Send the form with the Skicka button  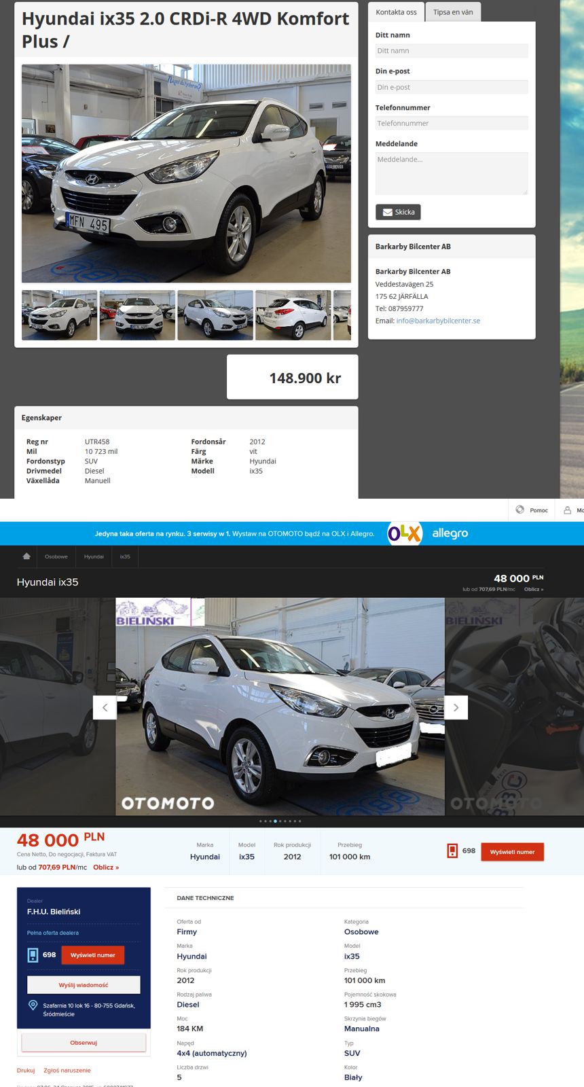click(398, 212)
